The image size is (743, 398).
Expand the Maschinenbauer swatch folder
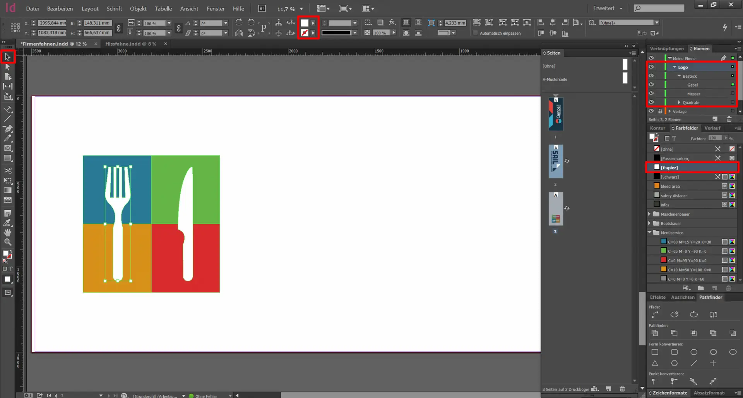point(650,214)
